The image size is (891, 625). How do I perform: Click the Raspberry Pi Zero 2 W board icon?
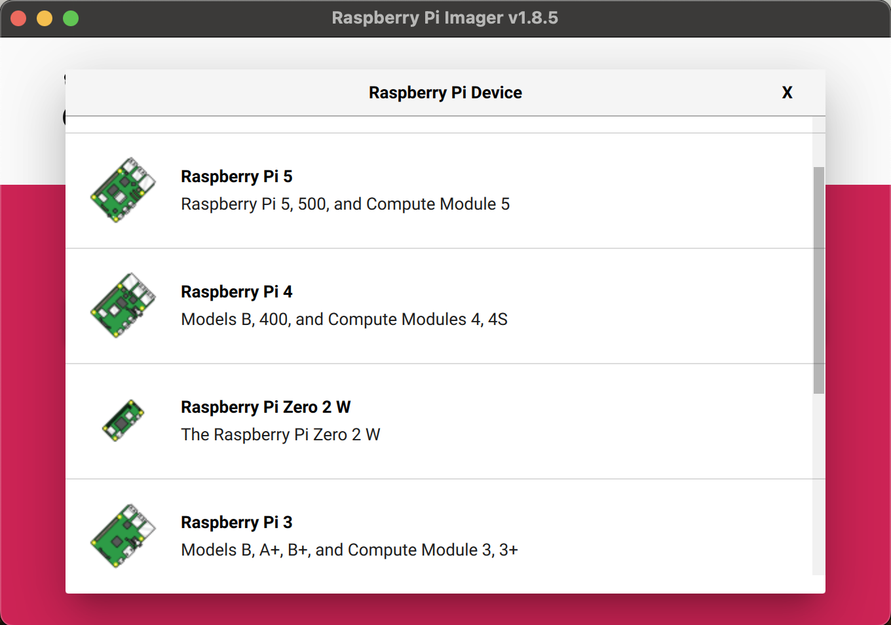pyautogui.click(x=123, y=421)
